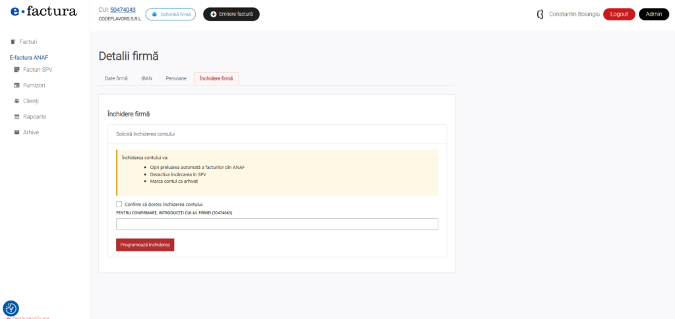Image resolution: width=675 pixels, height=319 pixels.
Task: Click the Facturi sidebar icon
Action: coord(13,41)
